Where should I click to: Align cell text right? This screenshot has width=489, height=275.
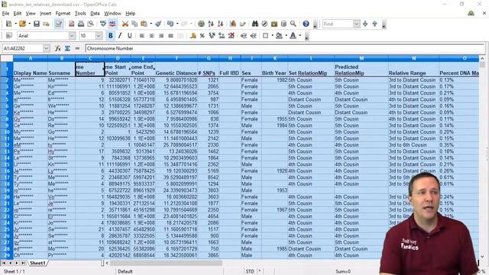(x=161, y=36)
